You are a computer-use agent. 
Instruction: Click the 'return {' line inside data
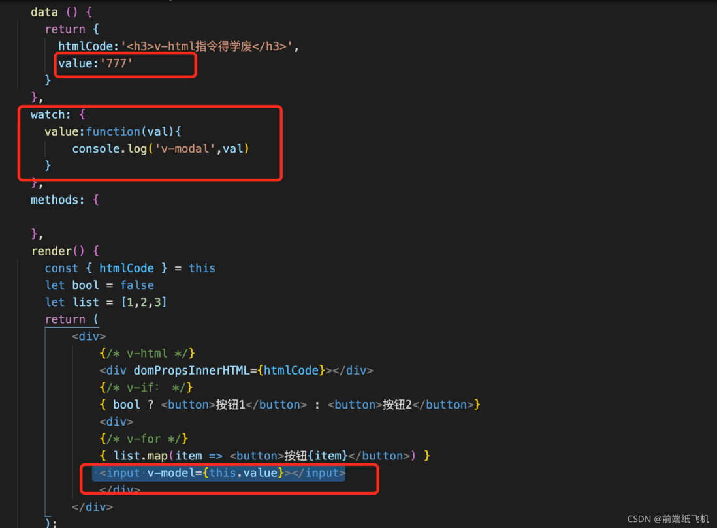click(72, 29)
